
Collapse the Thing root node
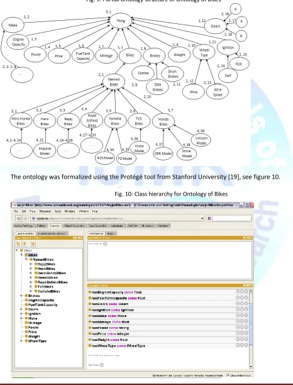pyautogui.click(x=17, y=250)
